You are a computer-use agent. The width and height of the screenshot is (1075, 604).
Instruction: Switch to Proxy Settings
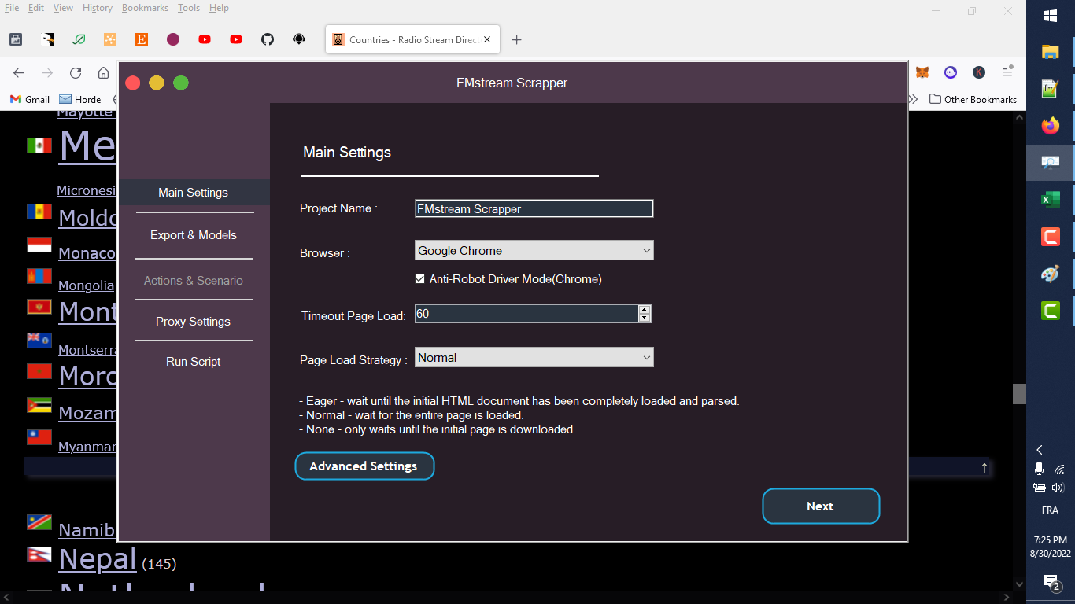pos(193,321)
